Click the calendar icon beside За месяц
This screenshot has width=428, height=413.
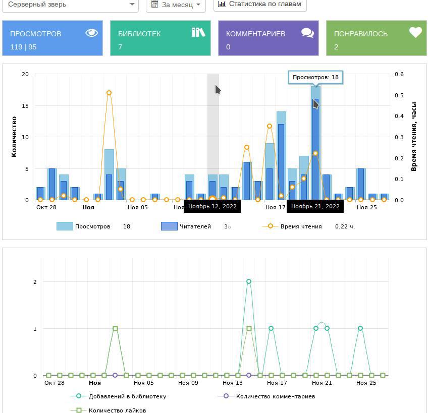click(x=154, y=4)
